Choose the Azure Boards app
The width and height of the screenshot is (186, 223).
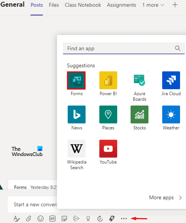(139, 80)
